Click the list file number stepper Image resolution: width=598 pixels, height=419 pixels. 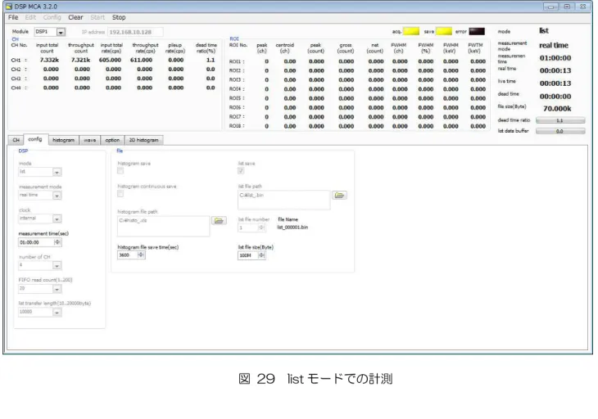[x=261, y=228]
